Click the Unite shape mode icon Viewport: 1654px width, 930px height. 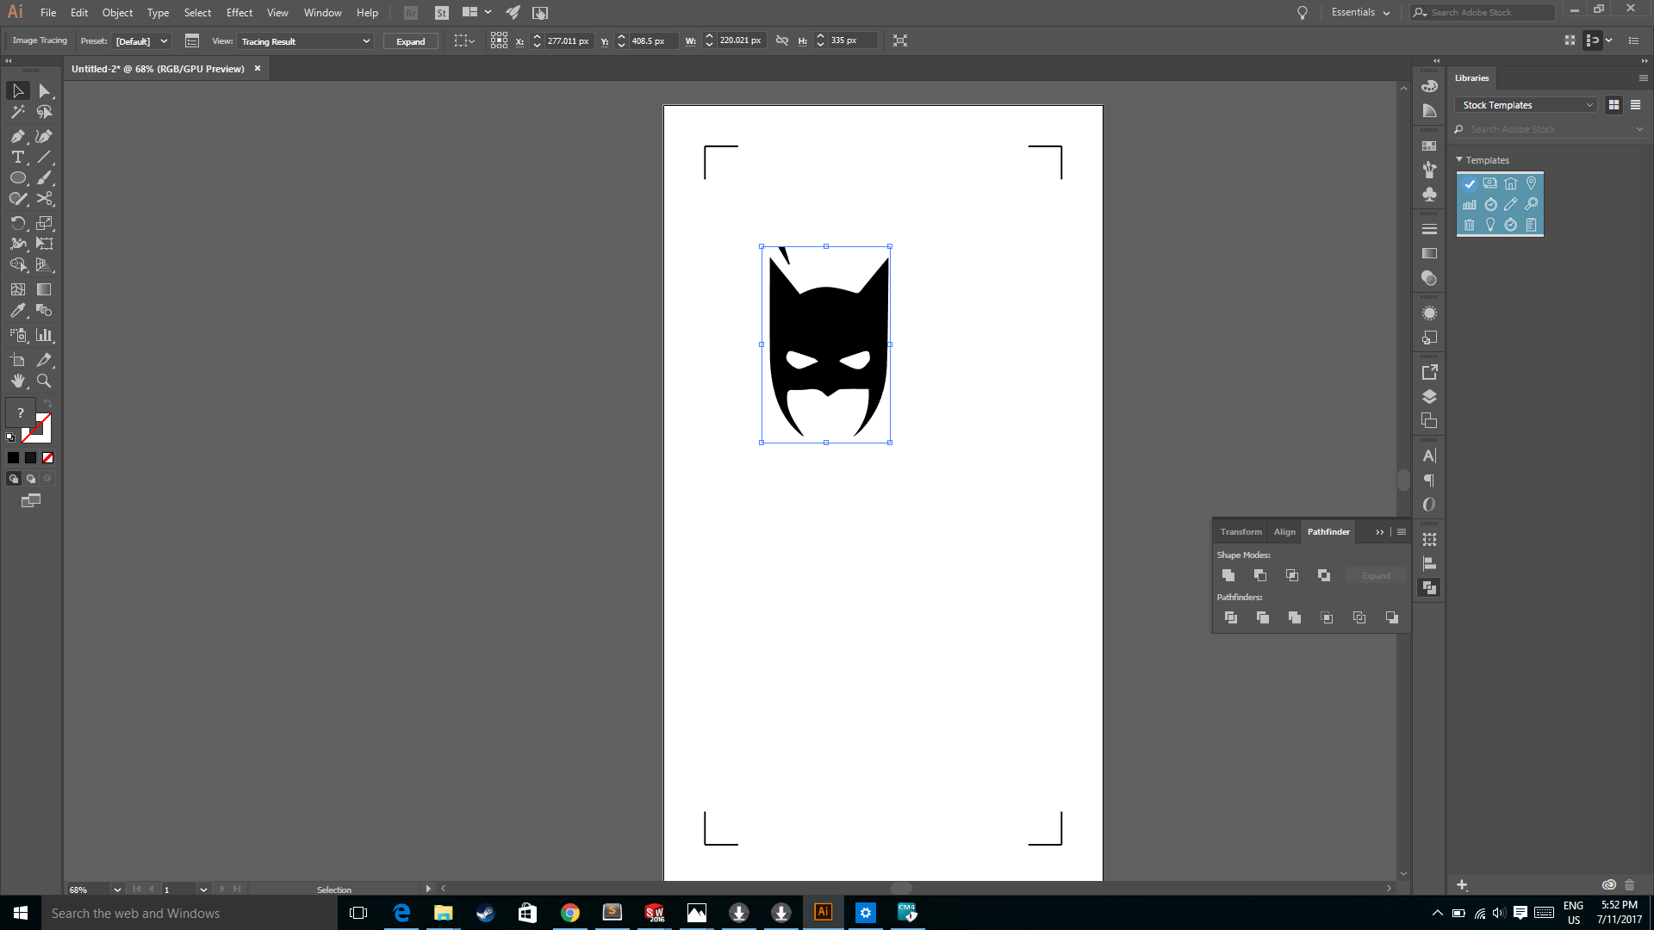point(1228,575)
